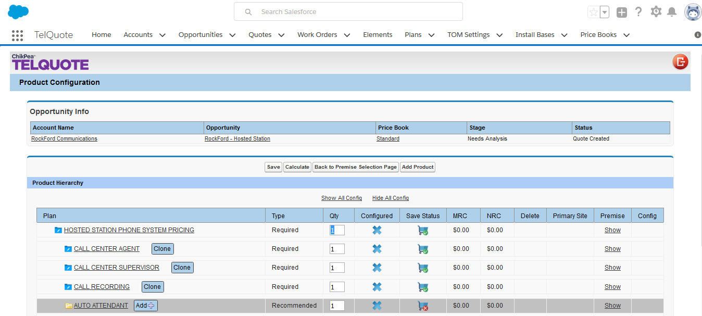702x316 pixels.
Task: Click the Save Status cart for CALL CENTER AGENT
Action: pos(422,248)
